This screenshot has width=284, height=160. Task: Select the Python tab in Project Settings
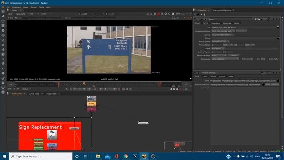pos(222,76)
